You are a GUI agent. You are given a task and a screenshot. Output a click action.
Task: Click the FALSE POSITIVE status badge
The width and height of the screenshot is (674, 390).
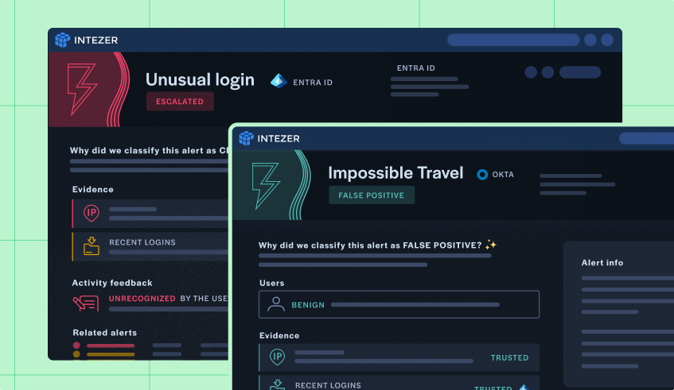[372, 195]
